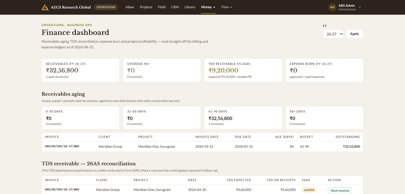
Task: Open the FY 26-27 year selector
Action: coord(333,34)
